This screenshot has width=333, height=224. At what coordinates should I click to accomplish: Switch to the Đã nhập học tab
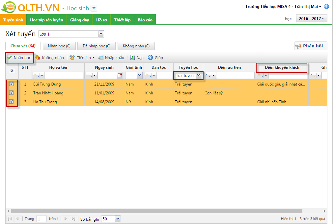coord(97,46)
